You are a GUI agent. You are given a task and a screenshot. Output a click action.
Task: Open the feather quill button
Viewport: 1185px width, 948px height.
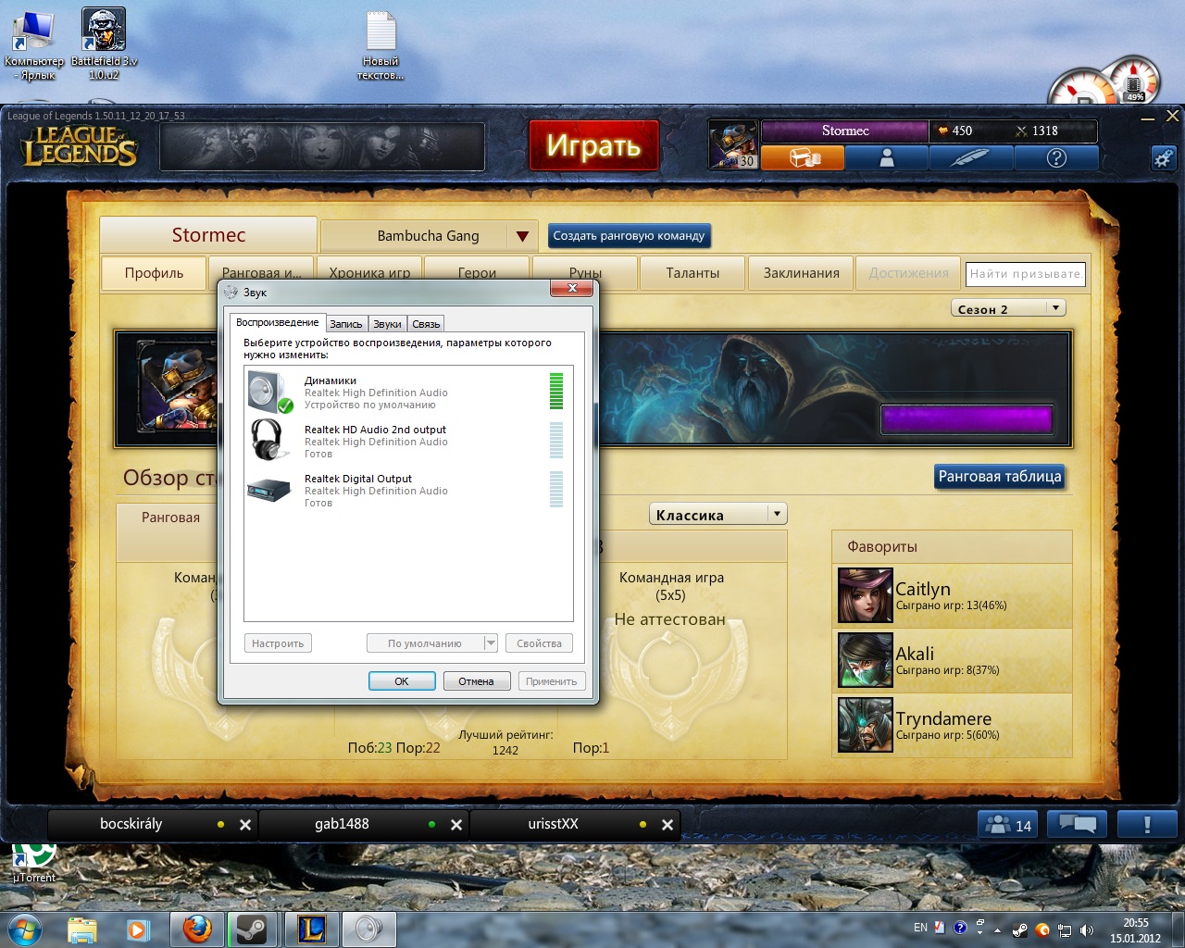tap(972, 158)
